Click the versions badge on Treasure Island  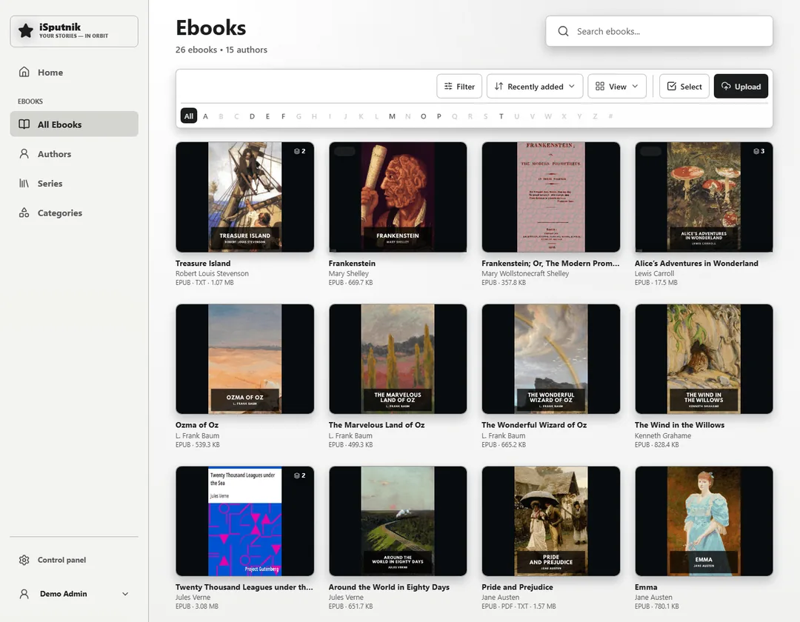coord(299,151)
